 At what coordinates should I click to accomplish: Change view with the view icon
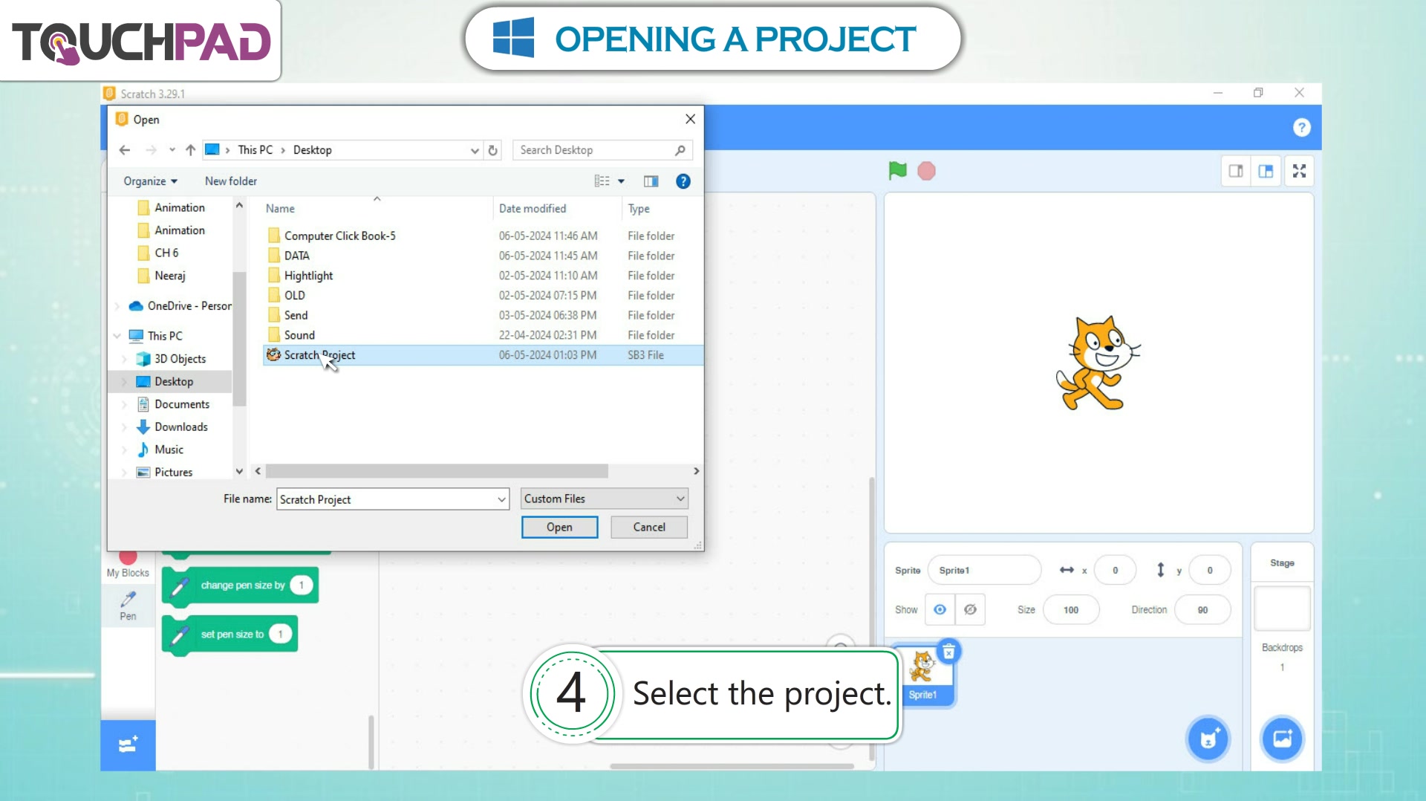click(x=602, y=181)
